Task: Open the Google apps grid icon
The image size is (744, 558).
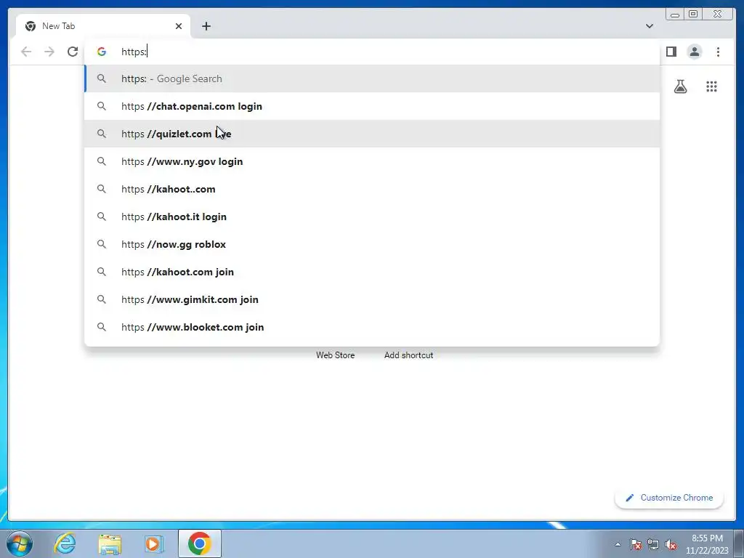Action: click(711, 86)
